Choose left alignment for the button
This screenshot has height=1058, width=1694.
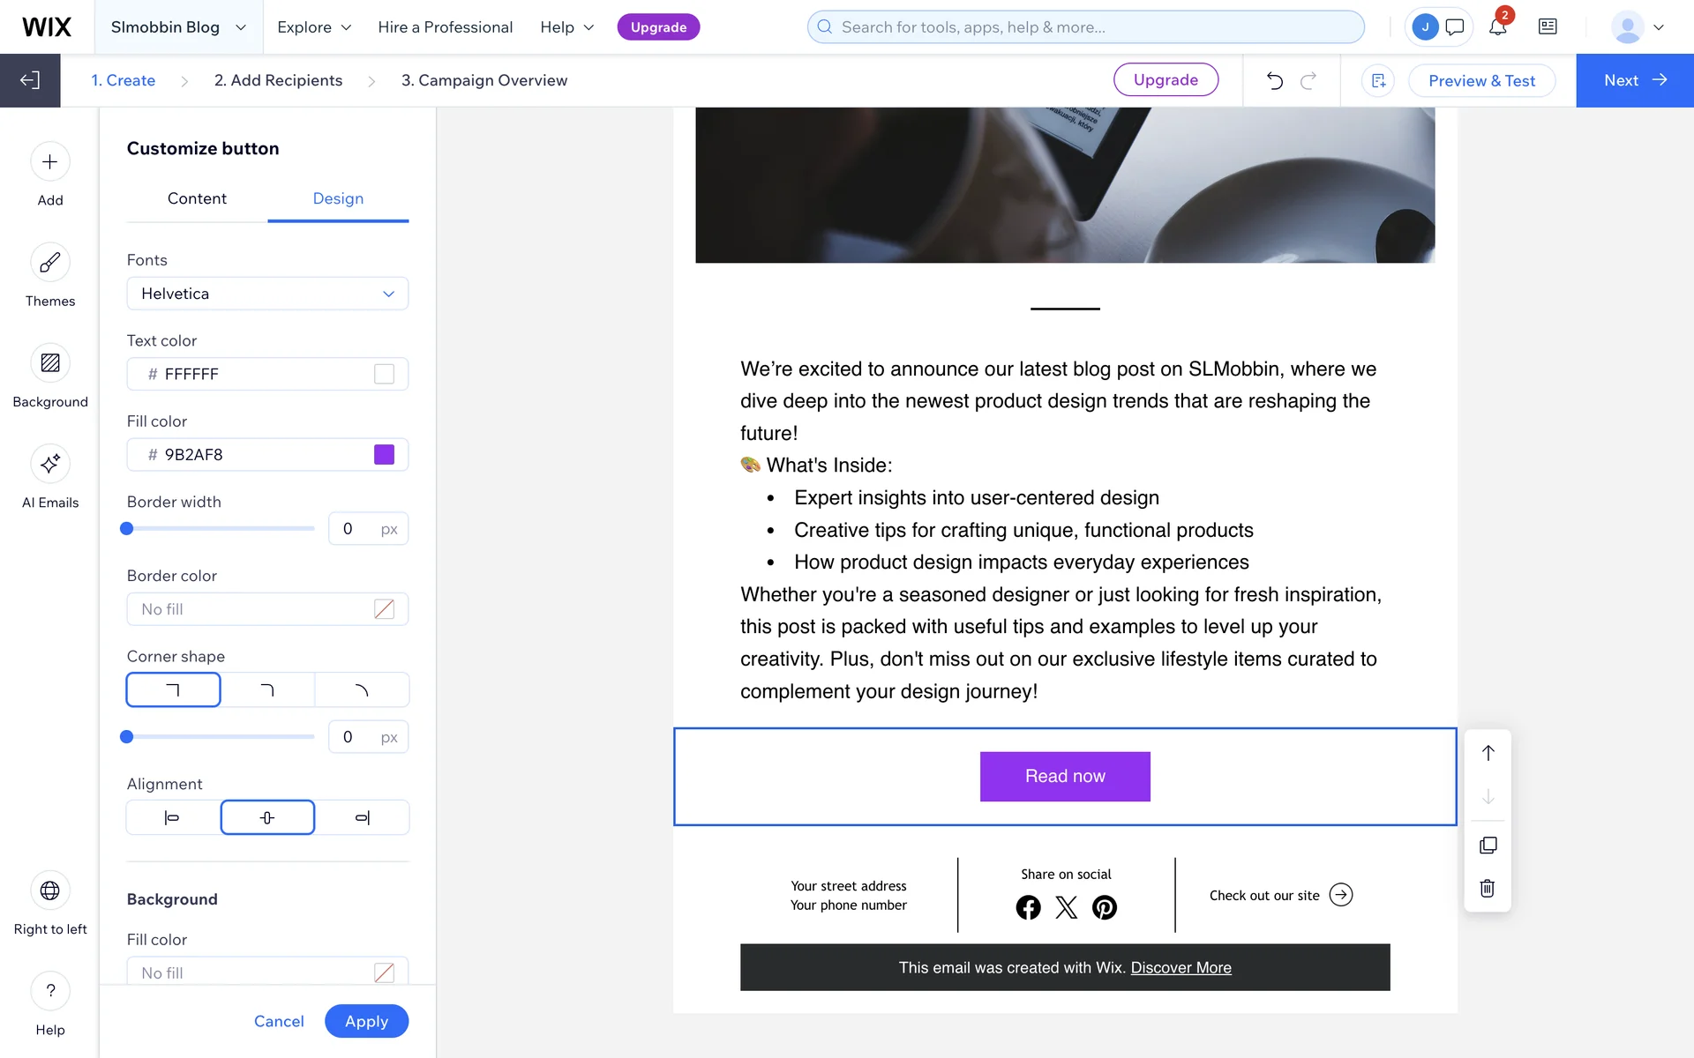[173, 818]
